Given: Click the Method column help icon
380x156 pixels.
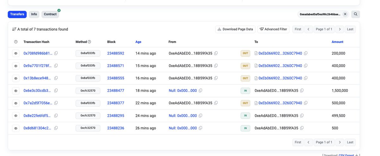Looking at the screenshot, I should 89,42.
